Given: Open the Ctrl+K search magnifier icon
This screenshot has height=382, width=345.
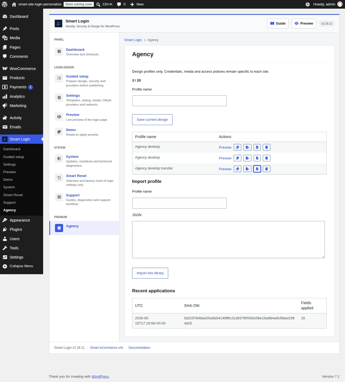Looking at the screenshot, I should (98, 4).
